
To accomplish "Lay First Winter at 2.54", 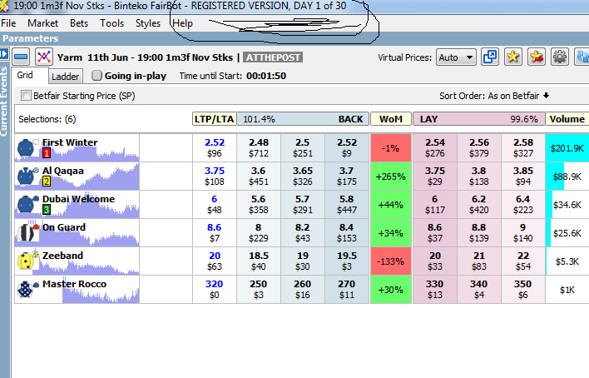I will pyautogui.click(x=435, y=148).
